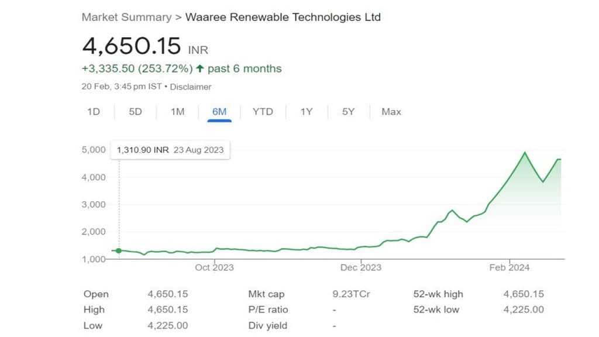Click the 1,310.90 INR tooltip

tap(170, 150)
